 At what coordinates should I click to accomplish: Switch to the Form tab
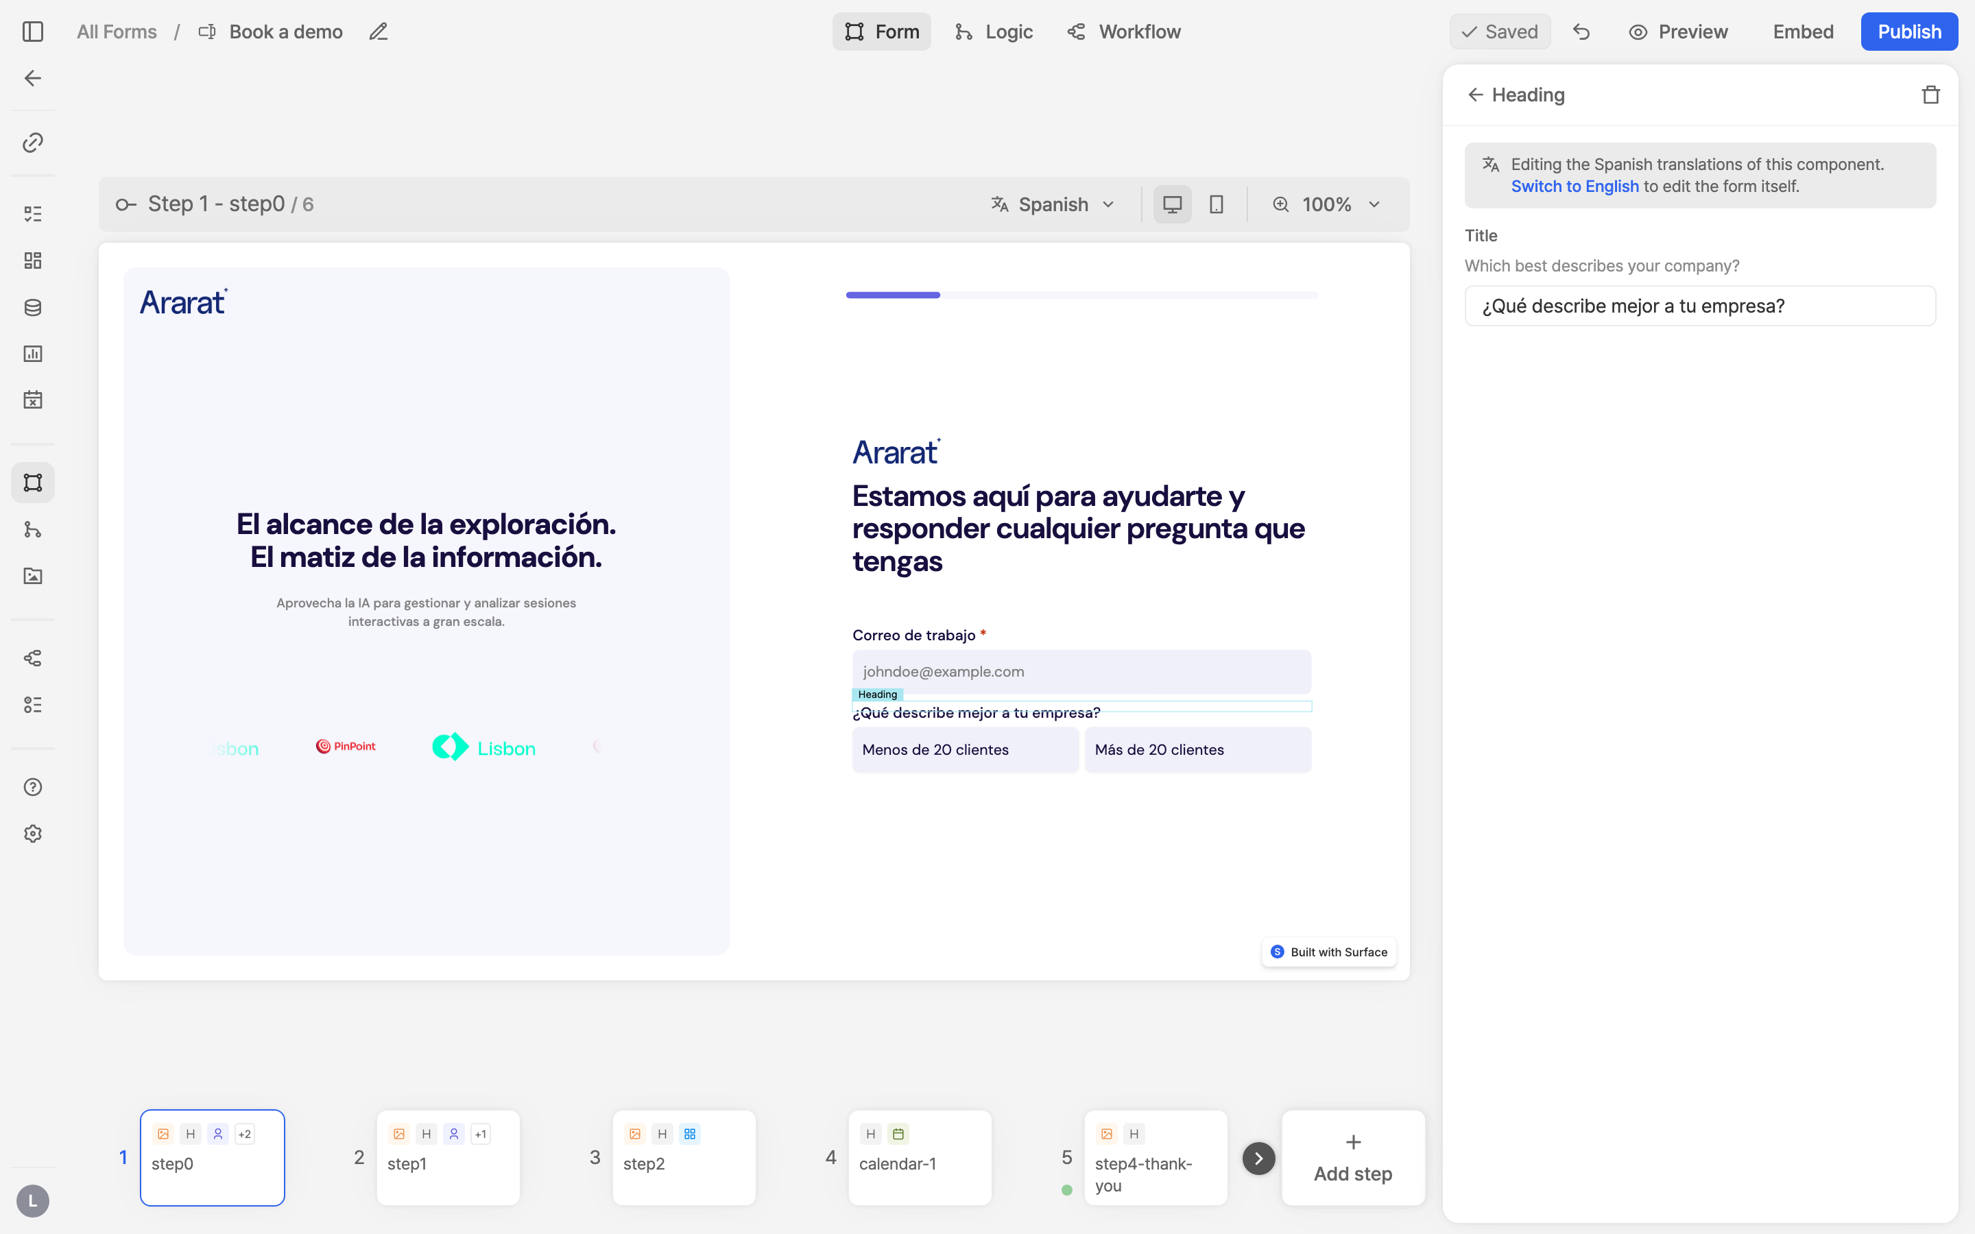coord(881,32)
